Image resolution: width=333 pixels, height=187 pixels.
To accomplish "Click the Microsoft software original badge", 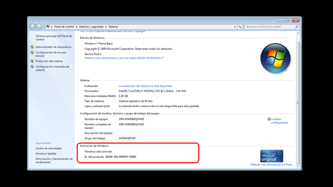I will (272, 156).
